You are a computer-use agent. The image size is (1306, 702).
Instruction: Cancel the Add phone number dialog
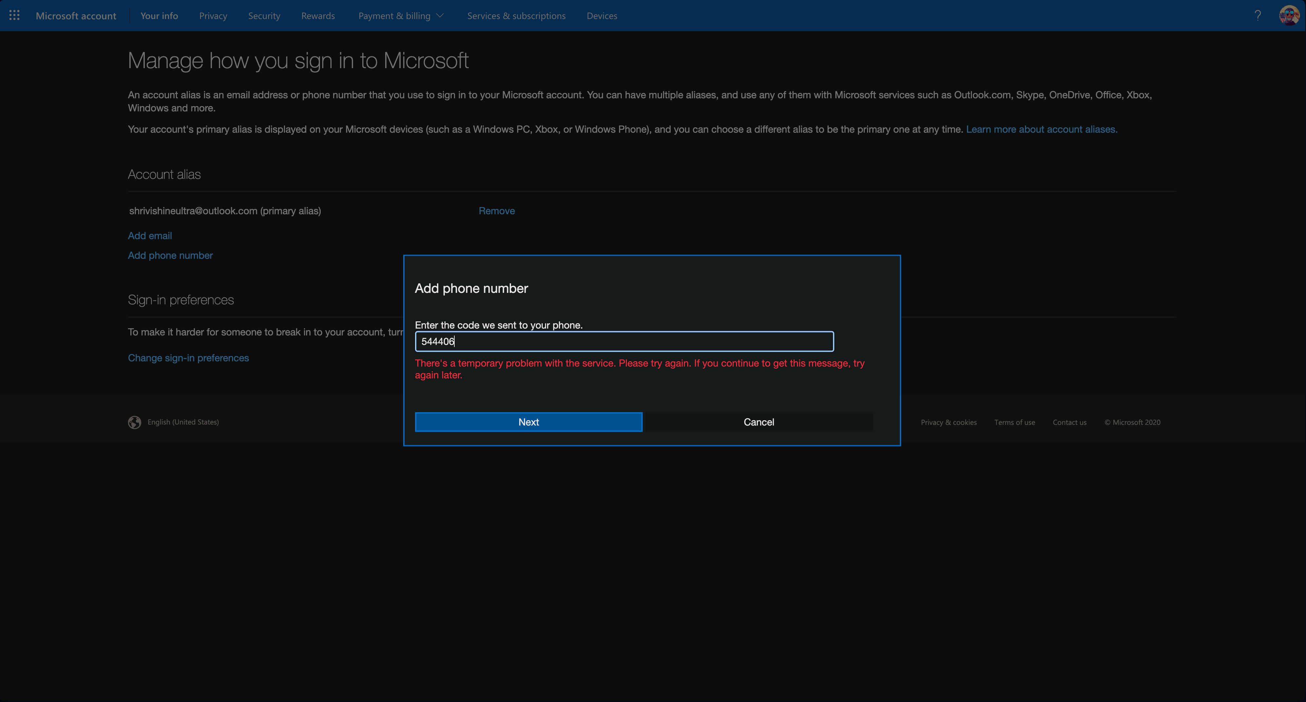(758, 422)
